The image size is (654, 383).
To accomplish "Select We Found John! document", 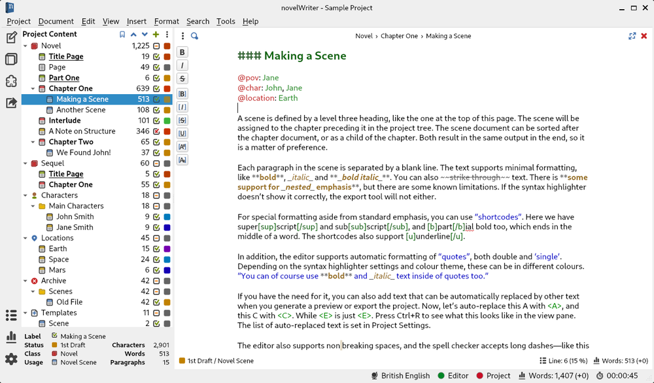I will [84, 152].
